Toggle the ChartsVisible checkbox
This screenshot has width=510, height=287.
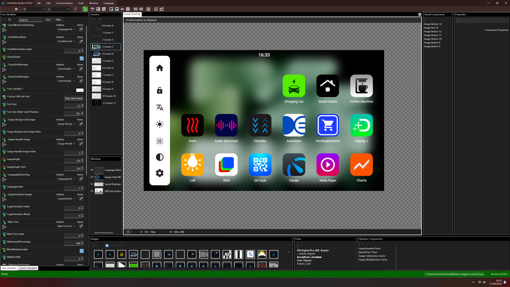point(82,58)
